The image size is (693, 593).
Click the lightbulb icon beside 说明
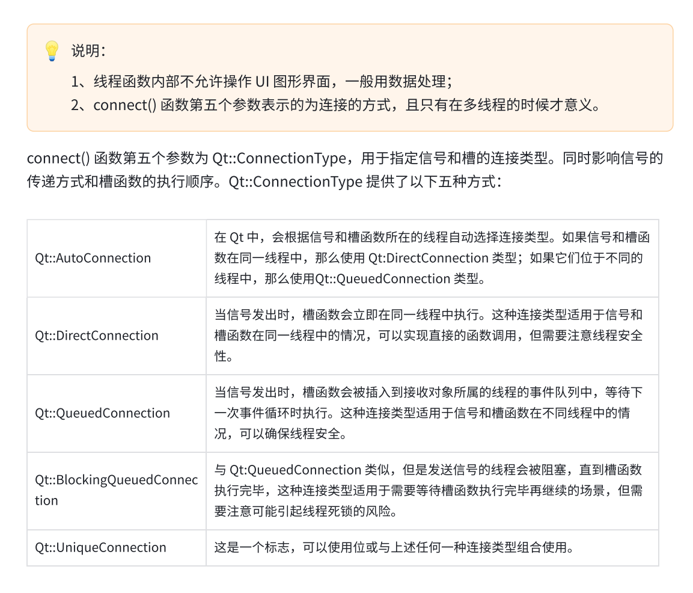pyautogui.click(x=52, y=51)
